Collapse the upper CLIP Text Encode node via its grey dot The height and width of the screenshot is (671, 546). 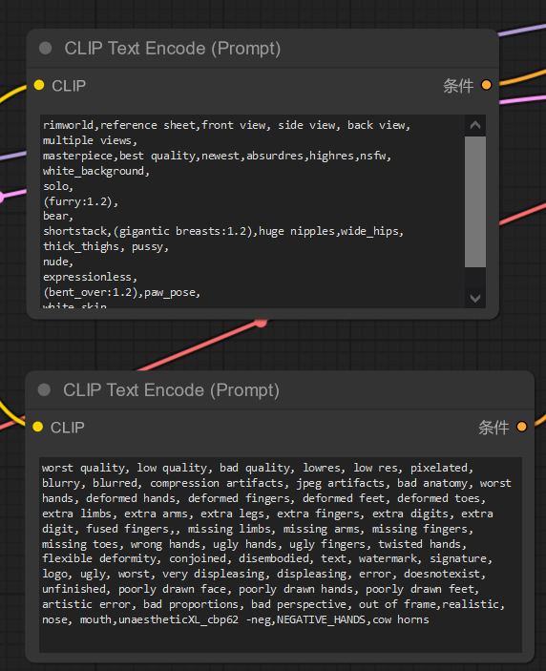point(46,49)
